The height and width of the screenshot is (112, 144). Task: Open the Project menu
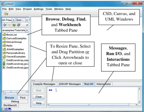click(x=27, y=9)
